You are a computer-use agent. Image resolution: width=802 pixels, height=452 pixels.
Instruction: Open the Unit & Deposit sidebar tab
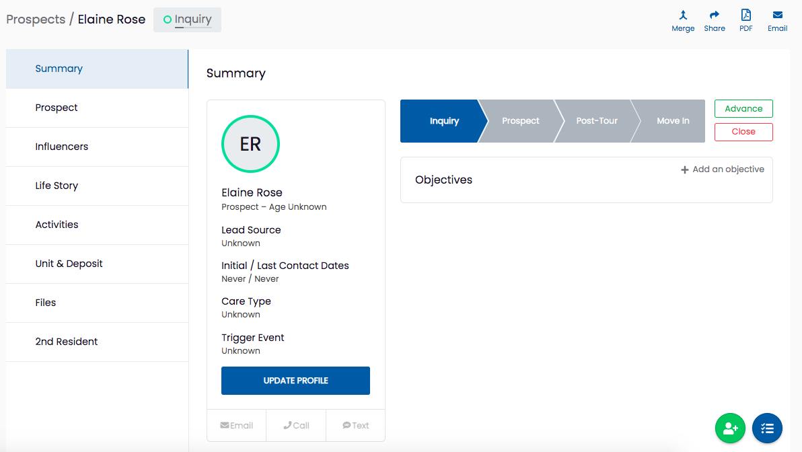click(x=97, y=264)
